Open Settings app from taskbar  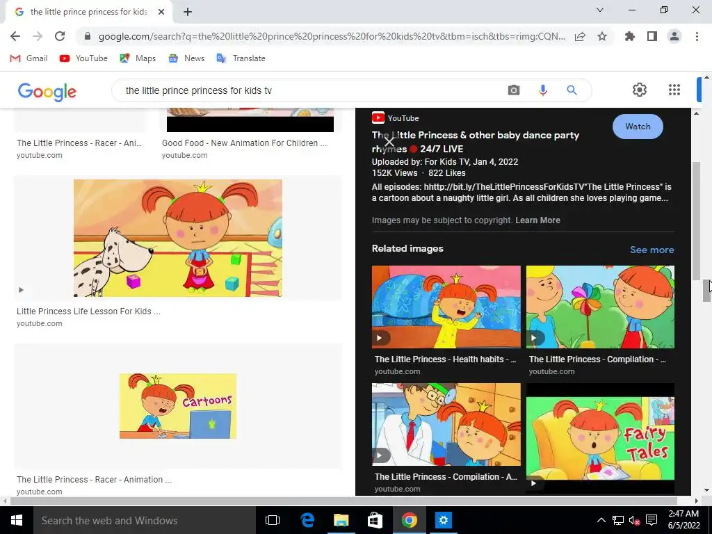pyautogui.click(x=443, y=520)
